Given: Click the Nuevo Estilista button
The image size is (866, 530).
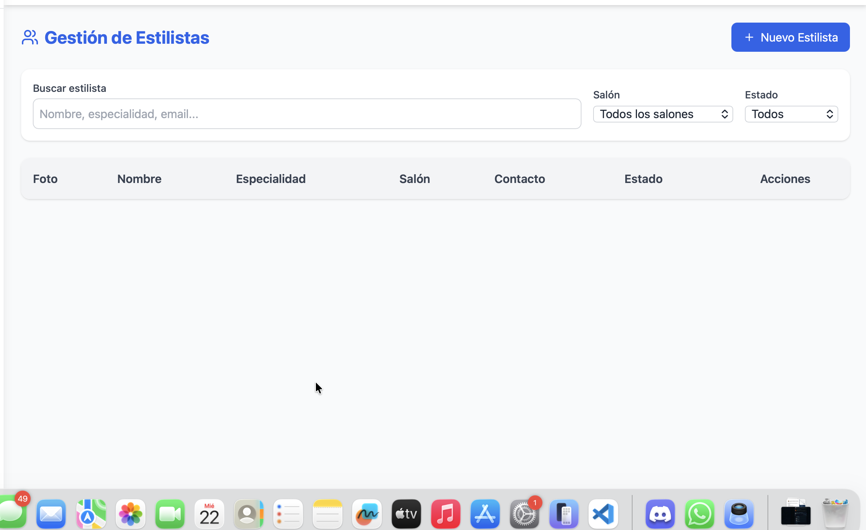Looking at the screenshot, I should [790, 37].
